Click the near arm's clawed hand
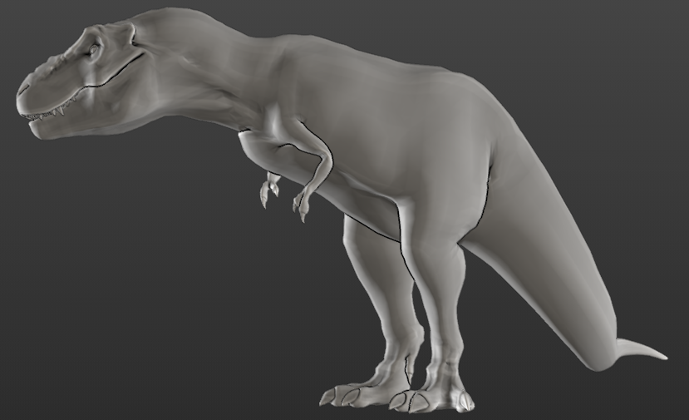This screenshot has height=420, width=689. pyautogui.click(x=303, y=200)
